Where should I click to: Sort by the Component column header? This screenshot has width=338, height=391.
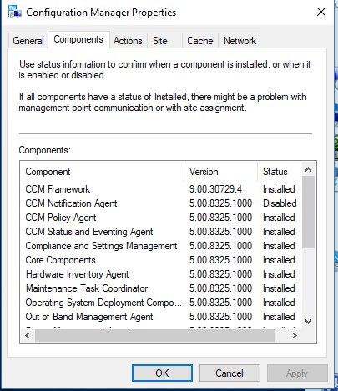(102, 172)
